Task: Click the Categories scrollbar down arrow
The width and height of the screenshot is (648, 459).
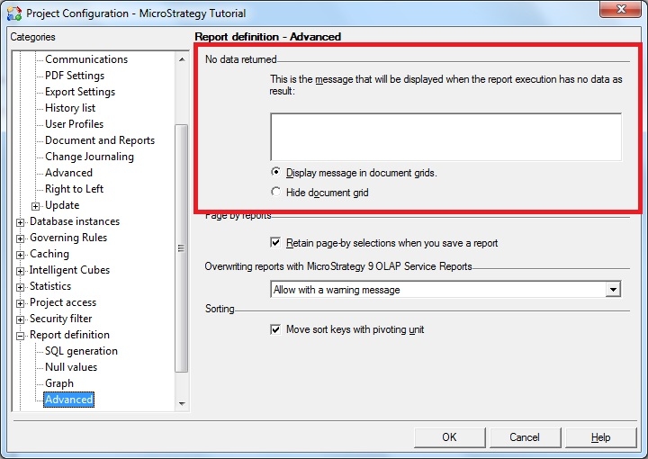Action: [182, 403]
